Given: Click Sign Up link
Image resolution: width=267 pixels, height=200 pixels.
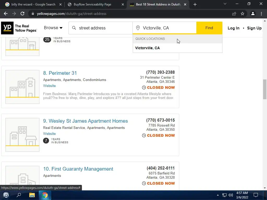Looking at the screenshot, I should click(254, 28).
